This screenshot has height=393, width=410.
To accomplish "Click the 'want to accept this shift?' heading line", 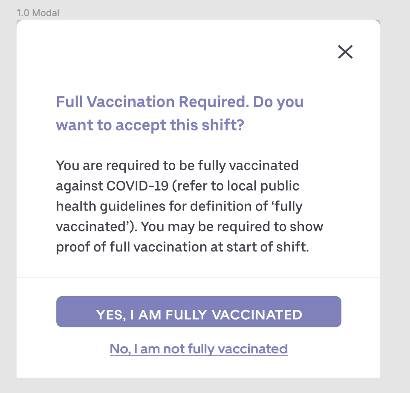I will [150, 125].
